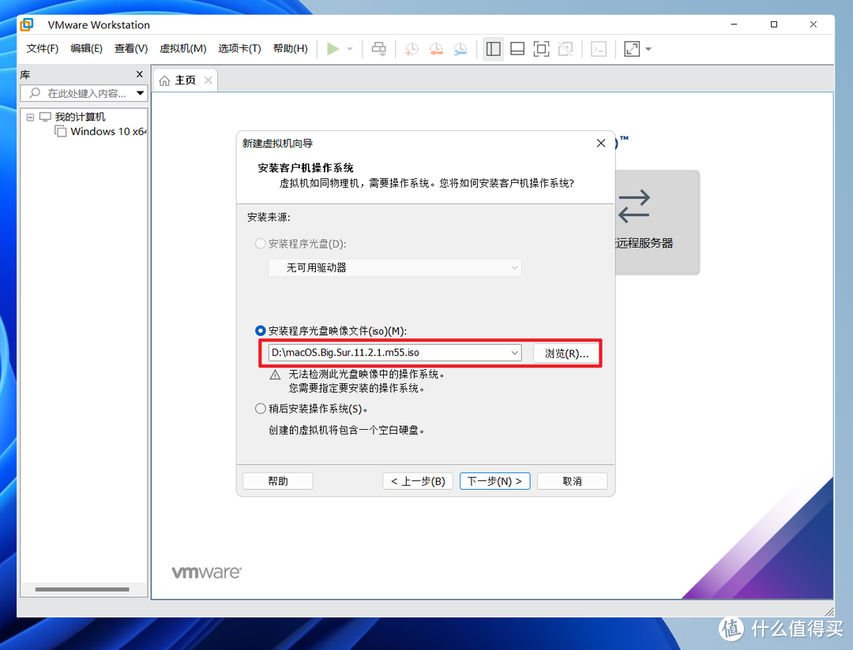This screenshot has height=650, width=853.
Task: Toggle the Show Library sidebar icon
Action: [494, 49]
